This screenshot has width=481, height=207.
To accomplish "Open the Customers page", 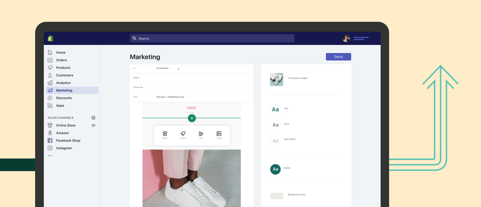I will click(x=65, y=75).
